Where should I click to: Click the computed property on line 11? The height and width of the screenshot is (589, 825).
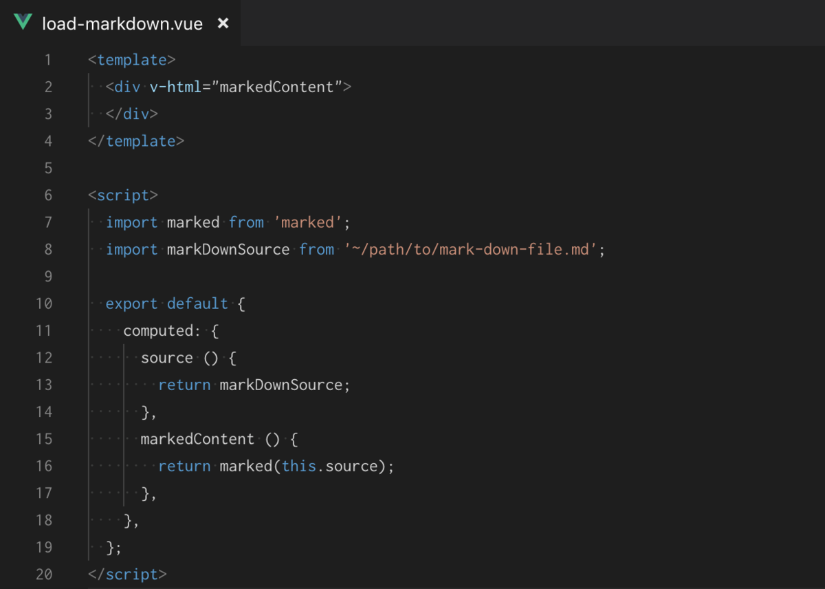(x=159, y=330)
